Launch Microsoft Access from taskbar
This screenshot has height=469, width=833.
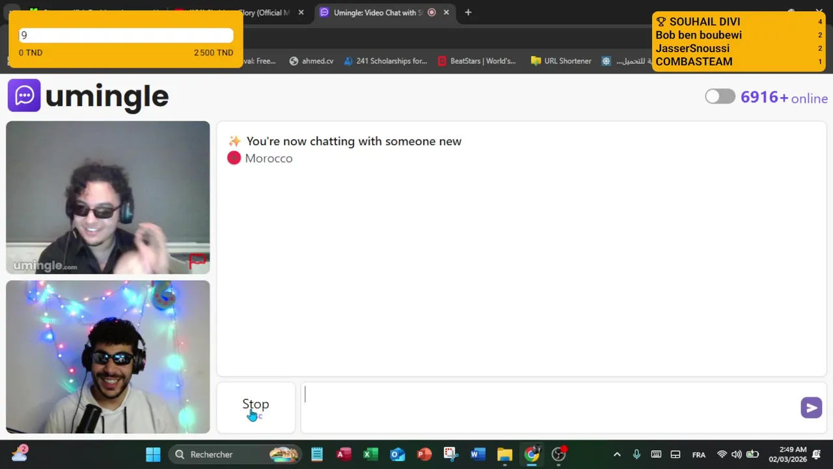344,454
